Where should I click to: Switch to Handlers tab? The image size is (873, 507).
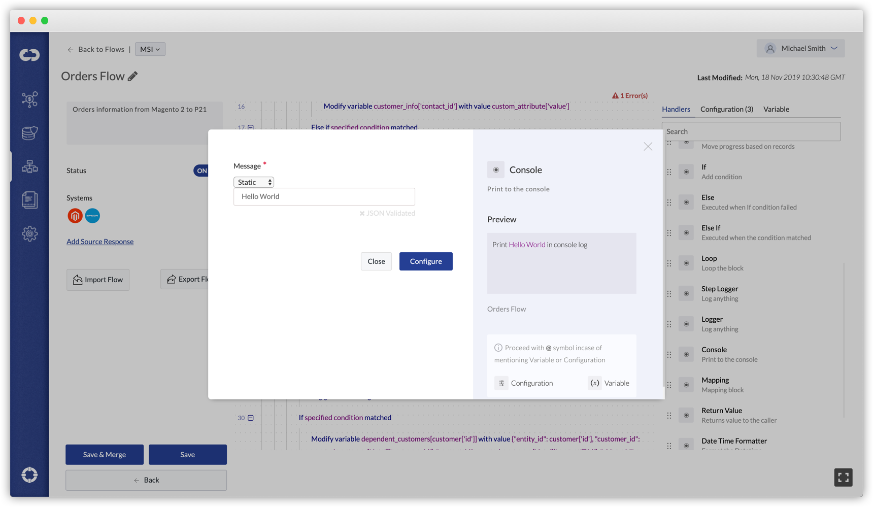[x=676, y=109]
